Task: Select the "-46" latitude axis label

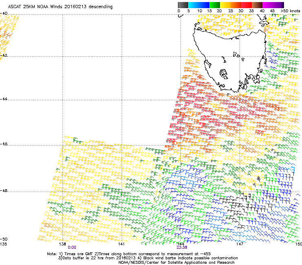Action: point(4,144)
